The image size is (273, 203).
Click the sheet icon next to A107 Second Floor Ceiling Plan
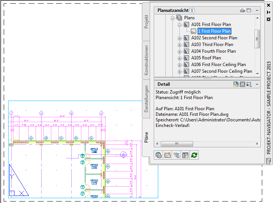click(x=186, y=71)
